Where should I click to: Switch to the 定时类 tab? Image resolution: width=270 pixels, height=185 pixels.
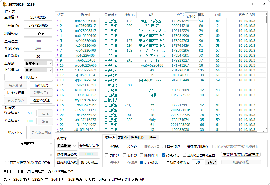123,138
